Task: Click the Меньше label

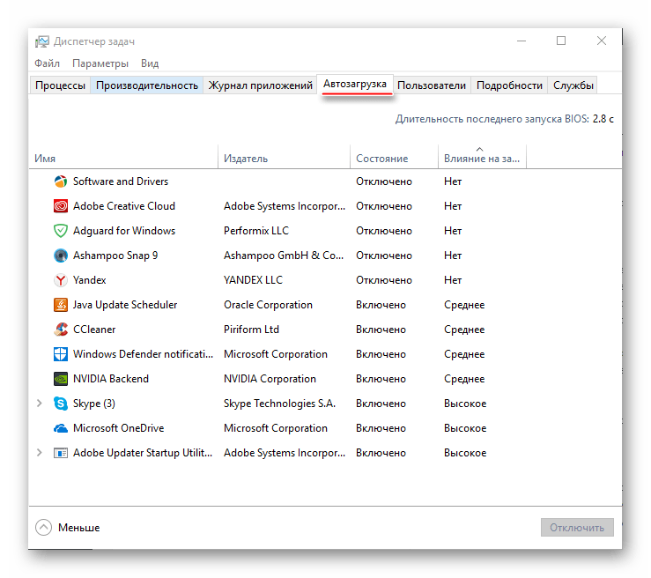Action: point(79,528)
